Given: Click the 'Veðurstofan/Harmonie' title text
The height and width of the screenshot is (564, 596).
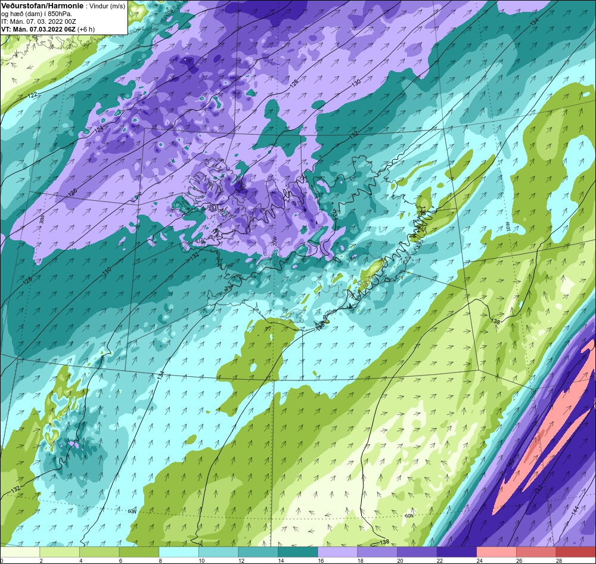Looking at the screenshot, I should [42, 6].
